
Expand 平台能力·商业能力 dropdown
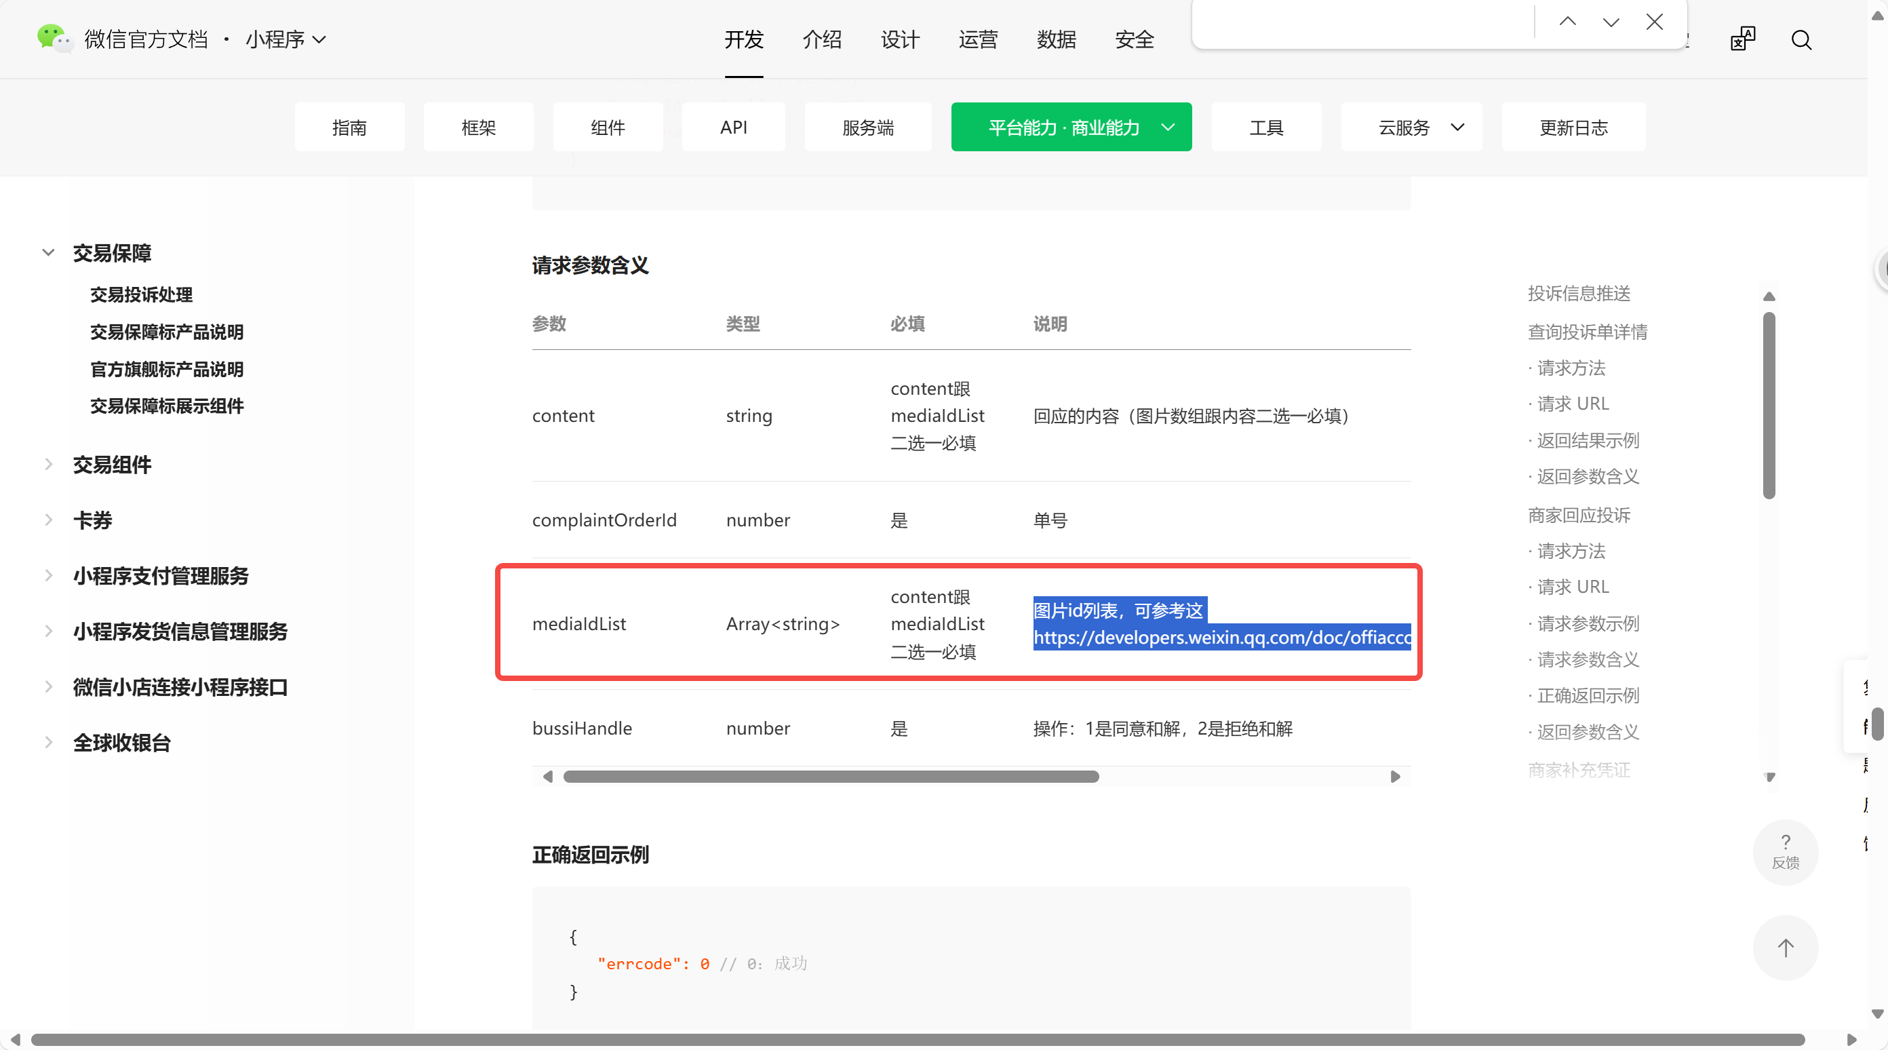tap(1071, 128)
